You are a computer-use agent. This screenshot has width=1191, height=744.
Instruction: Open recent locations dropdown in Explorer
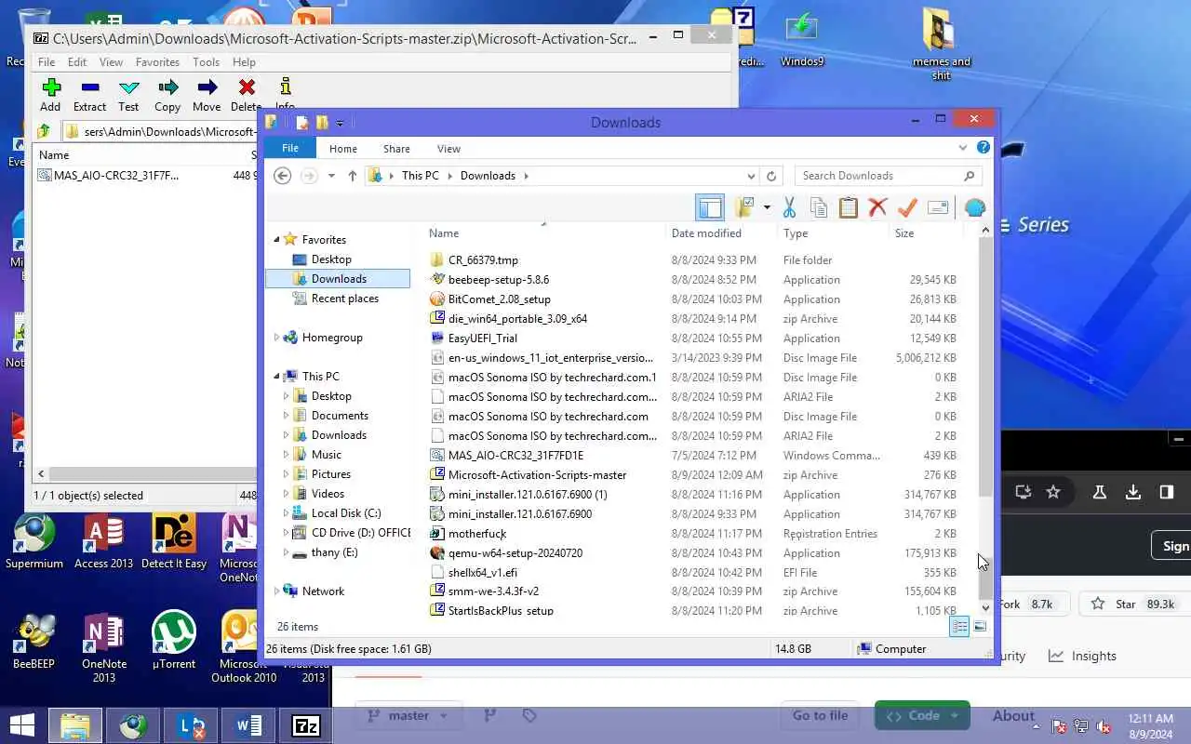tap(331, 176)
